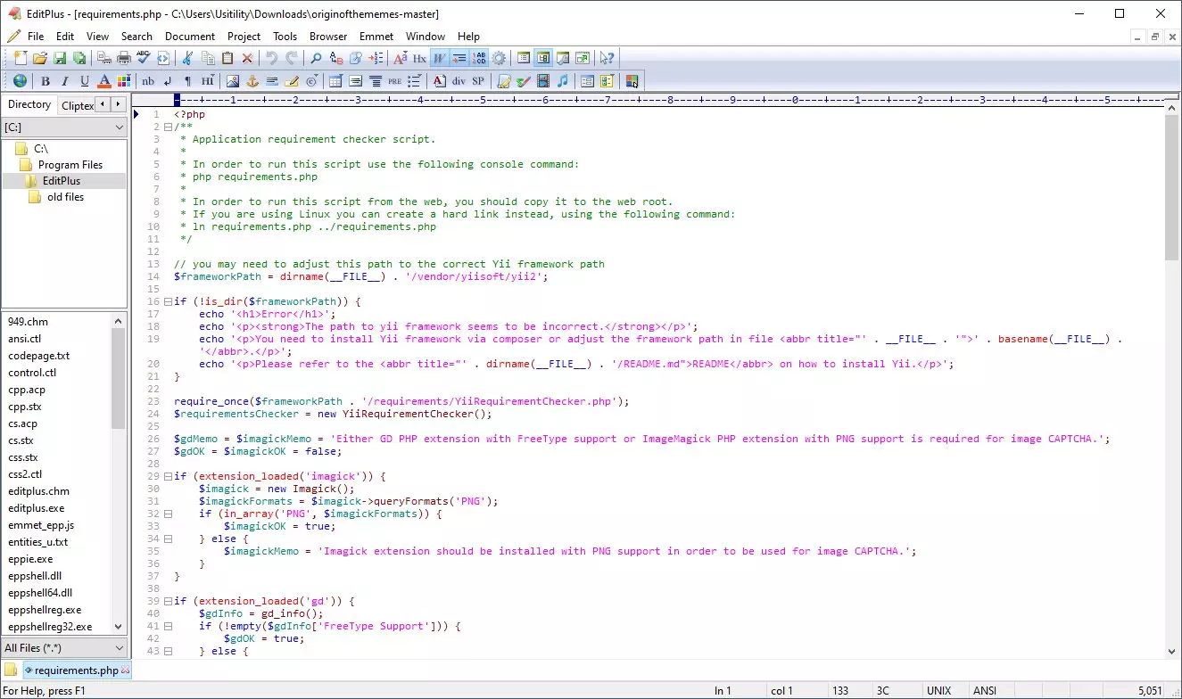The height and width of the screenshot is (699, 1182).
Task: Switch to the Cliptext tab
Action: click(77, 105)
